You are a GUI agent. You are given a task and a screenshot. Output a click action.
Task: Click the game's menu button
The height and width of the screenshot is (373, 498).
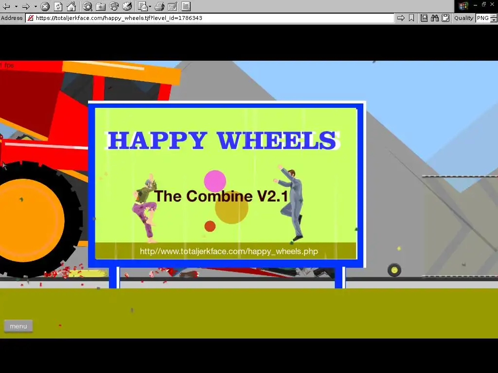pyautogui.click(x=18, y=326)
